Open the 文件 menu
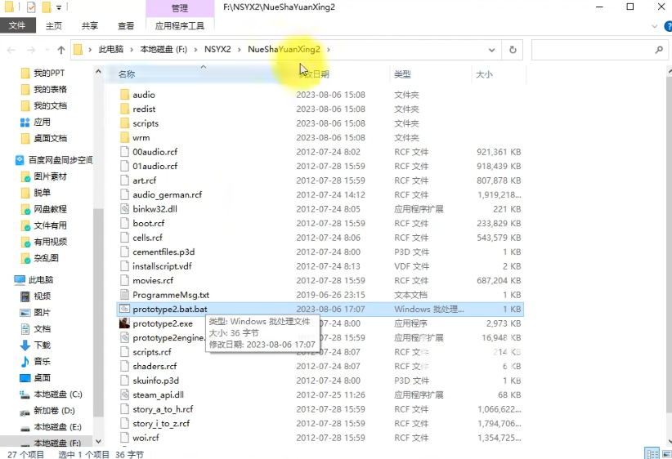 pos(17,25)
